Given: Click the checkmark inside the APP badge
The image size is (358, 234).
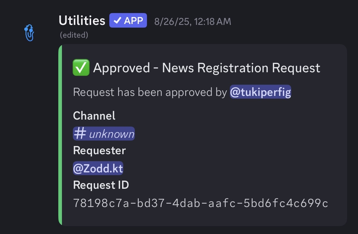Looking at the screenshot, I should [x=117, y=21].
